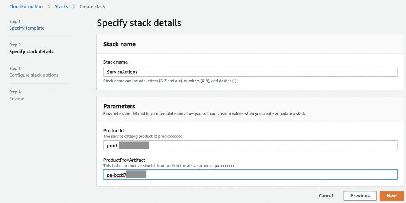406x203 pixels.
Task: Return to Step 1 Specify template
Action: (27, 28)
